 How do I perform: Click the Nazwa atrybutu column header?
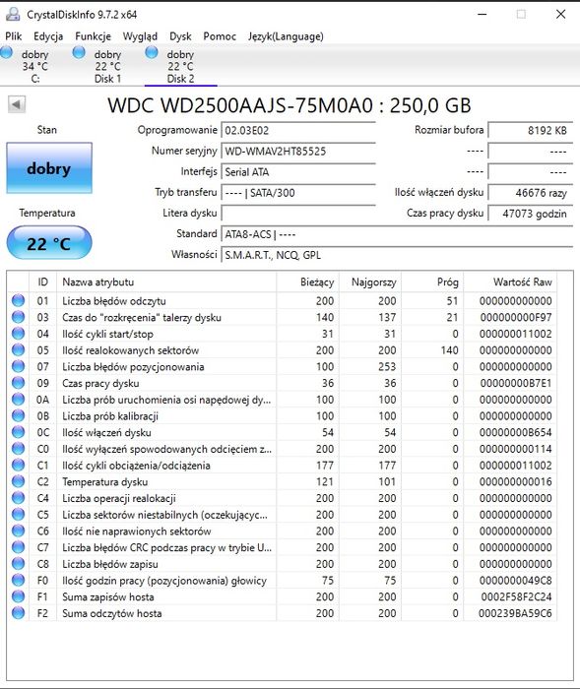click(x=166, y=282)
